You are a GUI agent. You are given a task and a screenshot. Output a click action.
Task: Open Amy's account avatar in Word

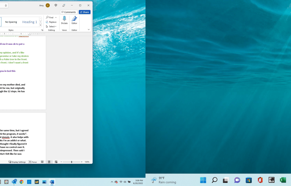(48, 6)
